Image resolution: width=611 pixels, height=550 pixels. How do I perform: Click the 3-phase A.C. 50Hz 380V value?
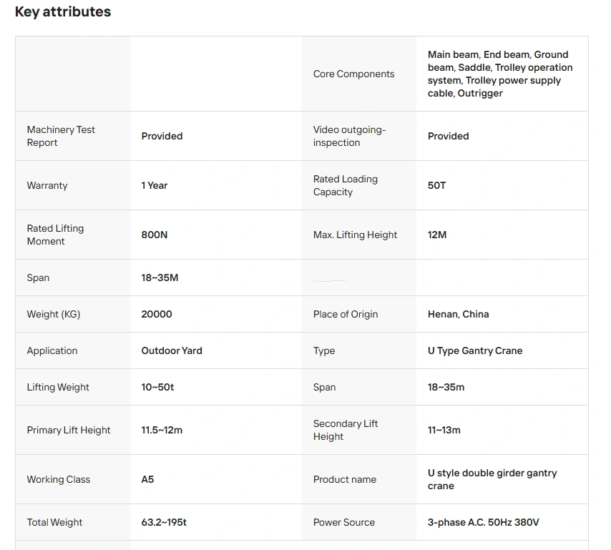483,522
